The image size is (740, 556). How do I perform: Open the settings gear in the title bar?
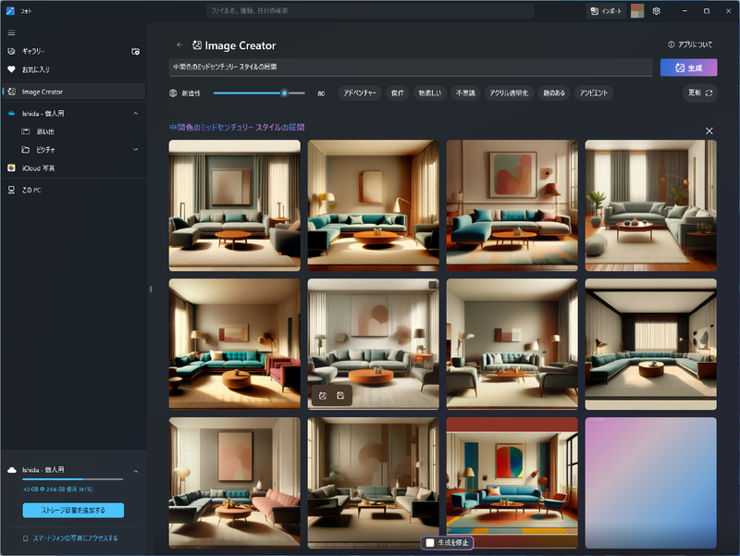click(x=657, y=11)
